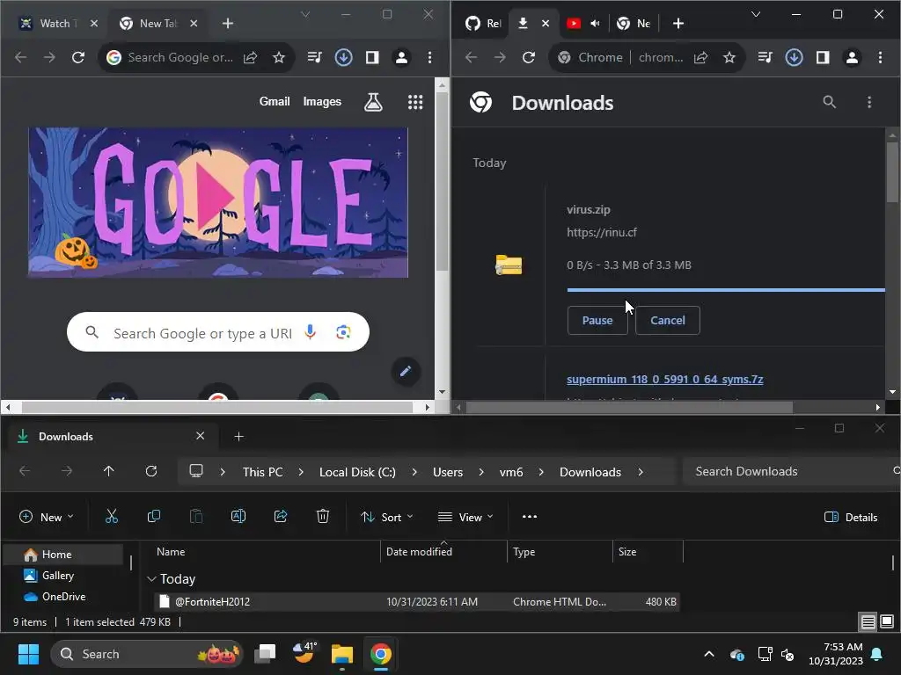Open Gallery in the navigation pane
901x675 pixels.
click(x=57, y=575)
